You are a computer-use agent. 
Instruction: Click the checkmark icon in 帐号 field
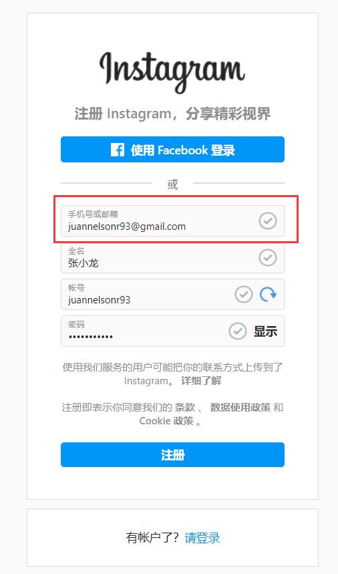[244, 294]
